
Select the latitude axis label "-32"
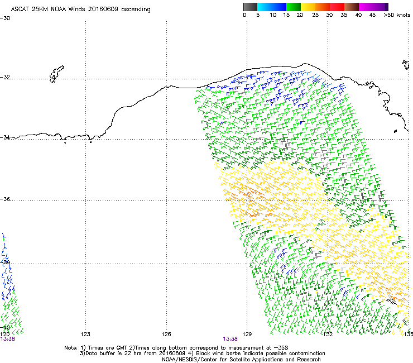click(5, 77)
